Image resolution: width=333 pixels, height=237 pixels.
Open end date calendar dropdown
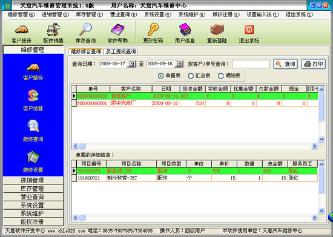(179, 64)
